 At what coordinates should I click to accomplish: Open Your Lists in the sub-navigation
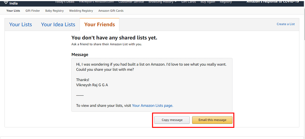(13, 11)
